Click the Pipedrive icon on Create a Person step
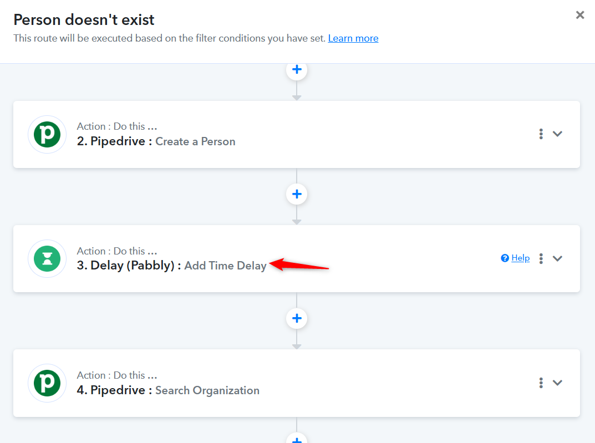This screenshot has width=595, height=443. (47, 134)
